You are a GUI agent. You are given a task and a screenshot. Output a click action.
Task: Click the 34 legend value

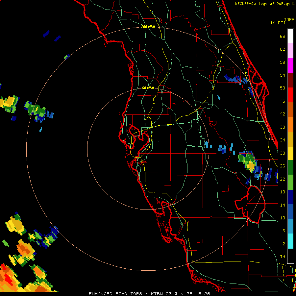pos(283,140)
